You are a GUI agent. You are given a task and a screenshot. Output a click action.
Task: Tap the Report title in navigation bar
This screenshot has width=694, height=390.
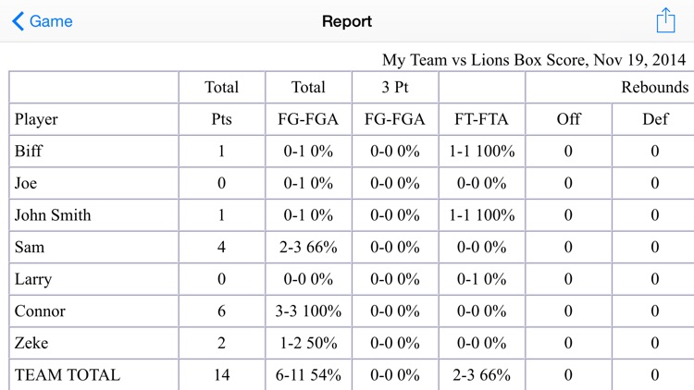click(x=347, y=21)
